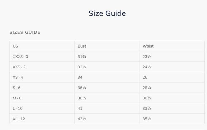Image resolution: width=207 pixels, height=130 pixels.
Task: Click the XL · 12 size cell
Action: pos(19,119)
